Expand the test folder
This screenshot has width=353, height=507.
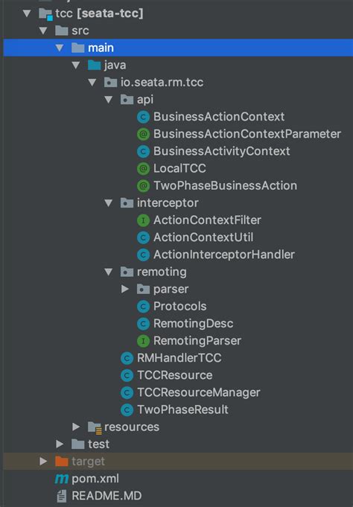[x=60, y=444]
